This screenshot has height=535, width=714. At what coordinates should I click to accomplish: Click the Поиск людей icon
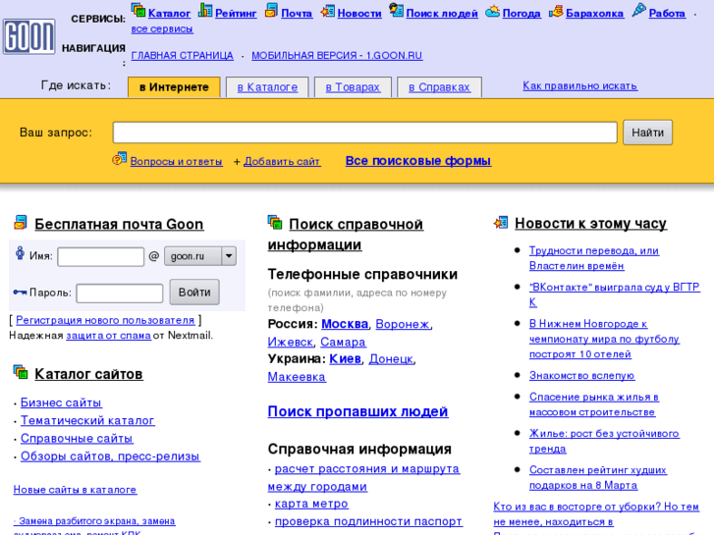(396, 10)
